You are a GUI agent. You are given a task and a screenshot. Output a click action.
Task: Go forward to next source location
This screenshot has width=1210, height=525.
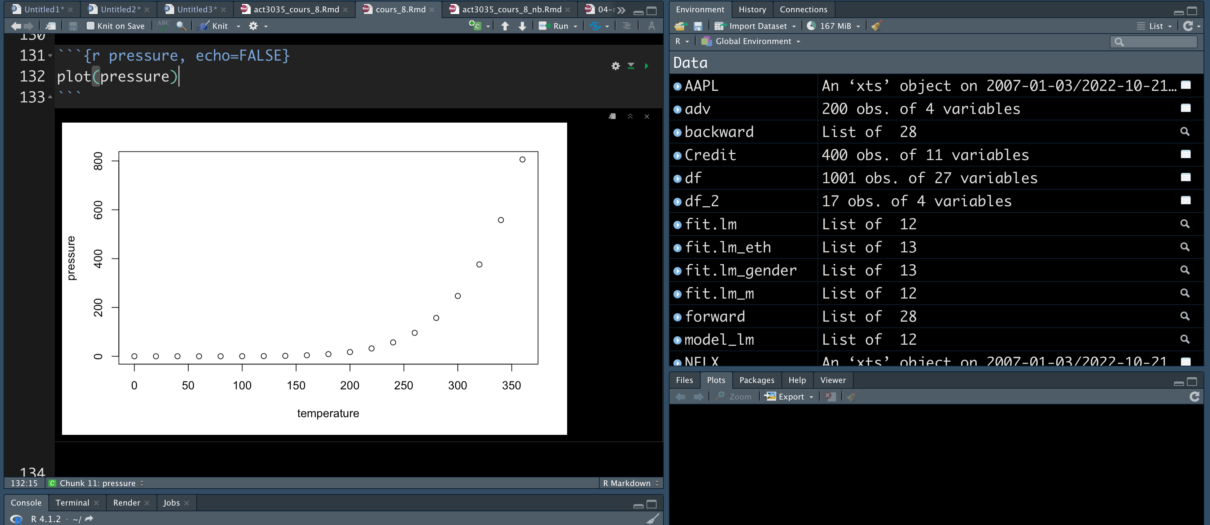pyautogui.click(x=28, y=26)
